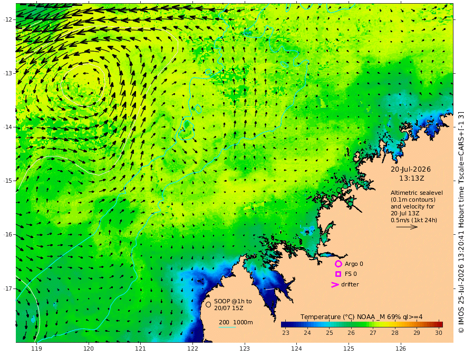
Task: Click longitude axis label 126
Action: point(401,349)
